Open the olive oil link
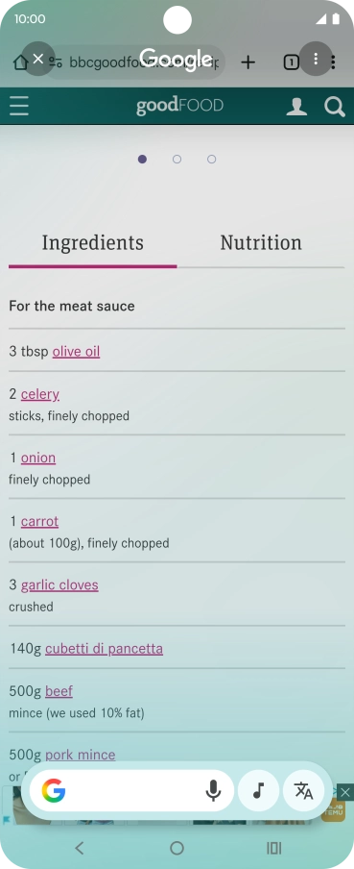 click(x=77, y=352)
